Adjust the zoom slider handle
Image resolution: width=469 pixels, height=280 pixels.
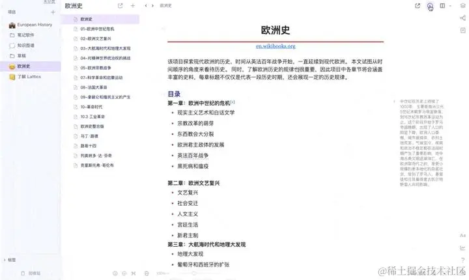(194, 273)
